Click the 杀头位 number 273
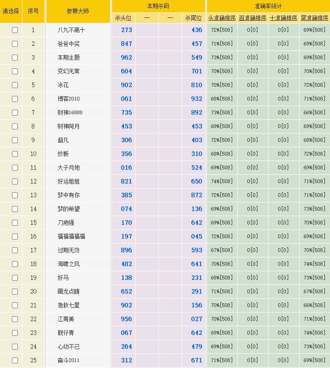Screen dimensions: 330x368 (x=126, y=30)
